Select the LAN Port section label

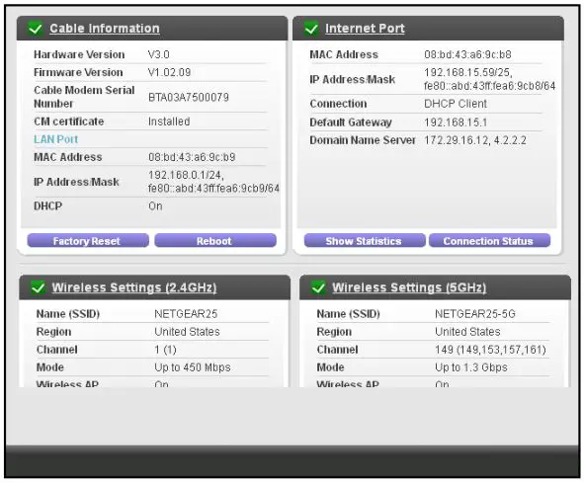[x=56, y=139]
